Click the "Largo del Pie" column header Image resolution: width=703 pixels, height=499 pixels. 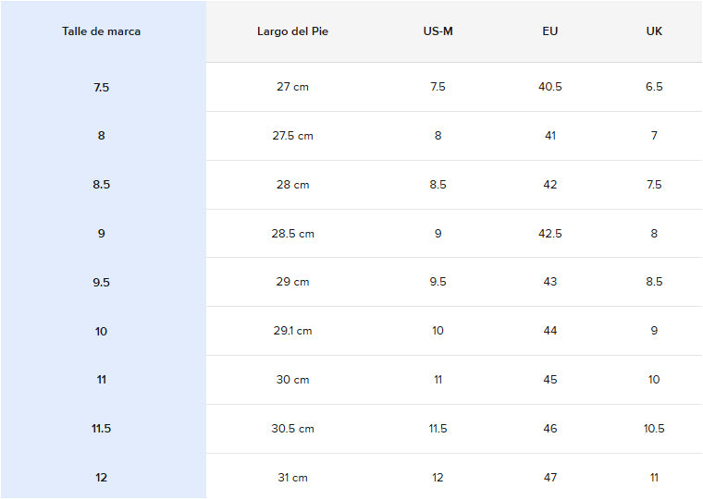pyautogui.click(x=292, y=31)
